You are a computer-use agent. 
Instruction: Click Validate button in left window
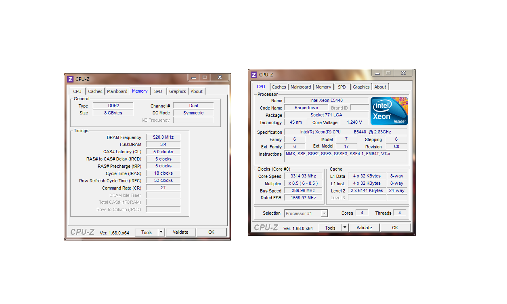point(180,232)
